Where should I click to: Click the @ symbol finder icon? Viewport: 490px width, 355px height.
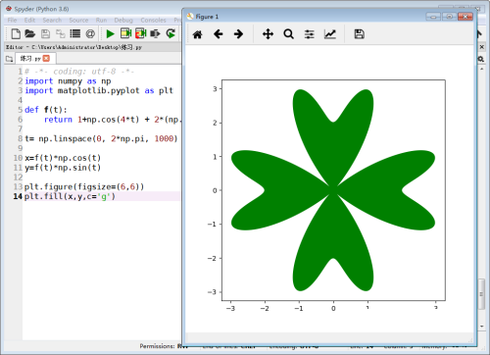pyautogui.click(x=90, y=33)
